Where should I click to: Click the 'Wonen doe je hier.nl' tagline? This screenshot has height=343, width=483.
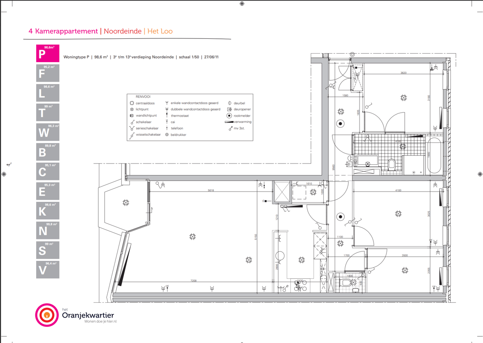(101, 322)
